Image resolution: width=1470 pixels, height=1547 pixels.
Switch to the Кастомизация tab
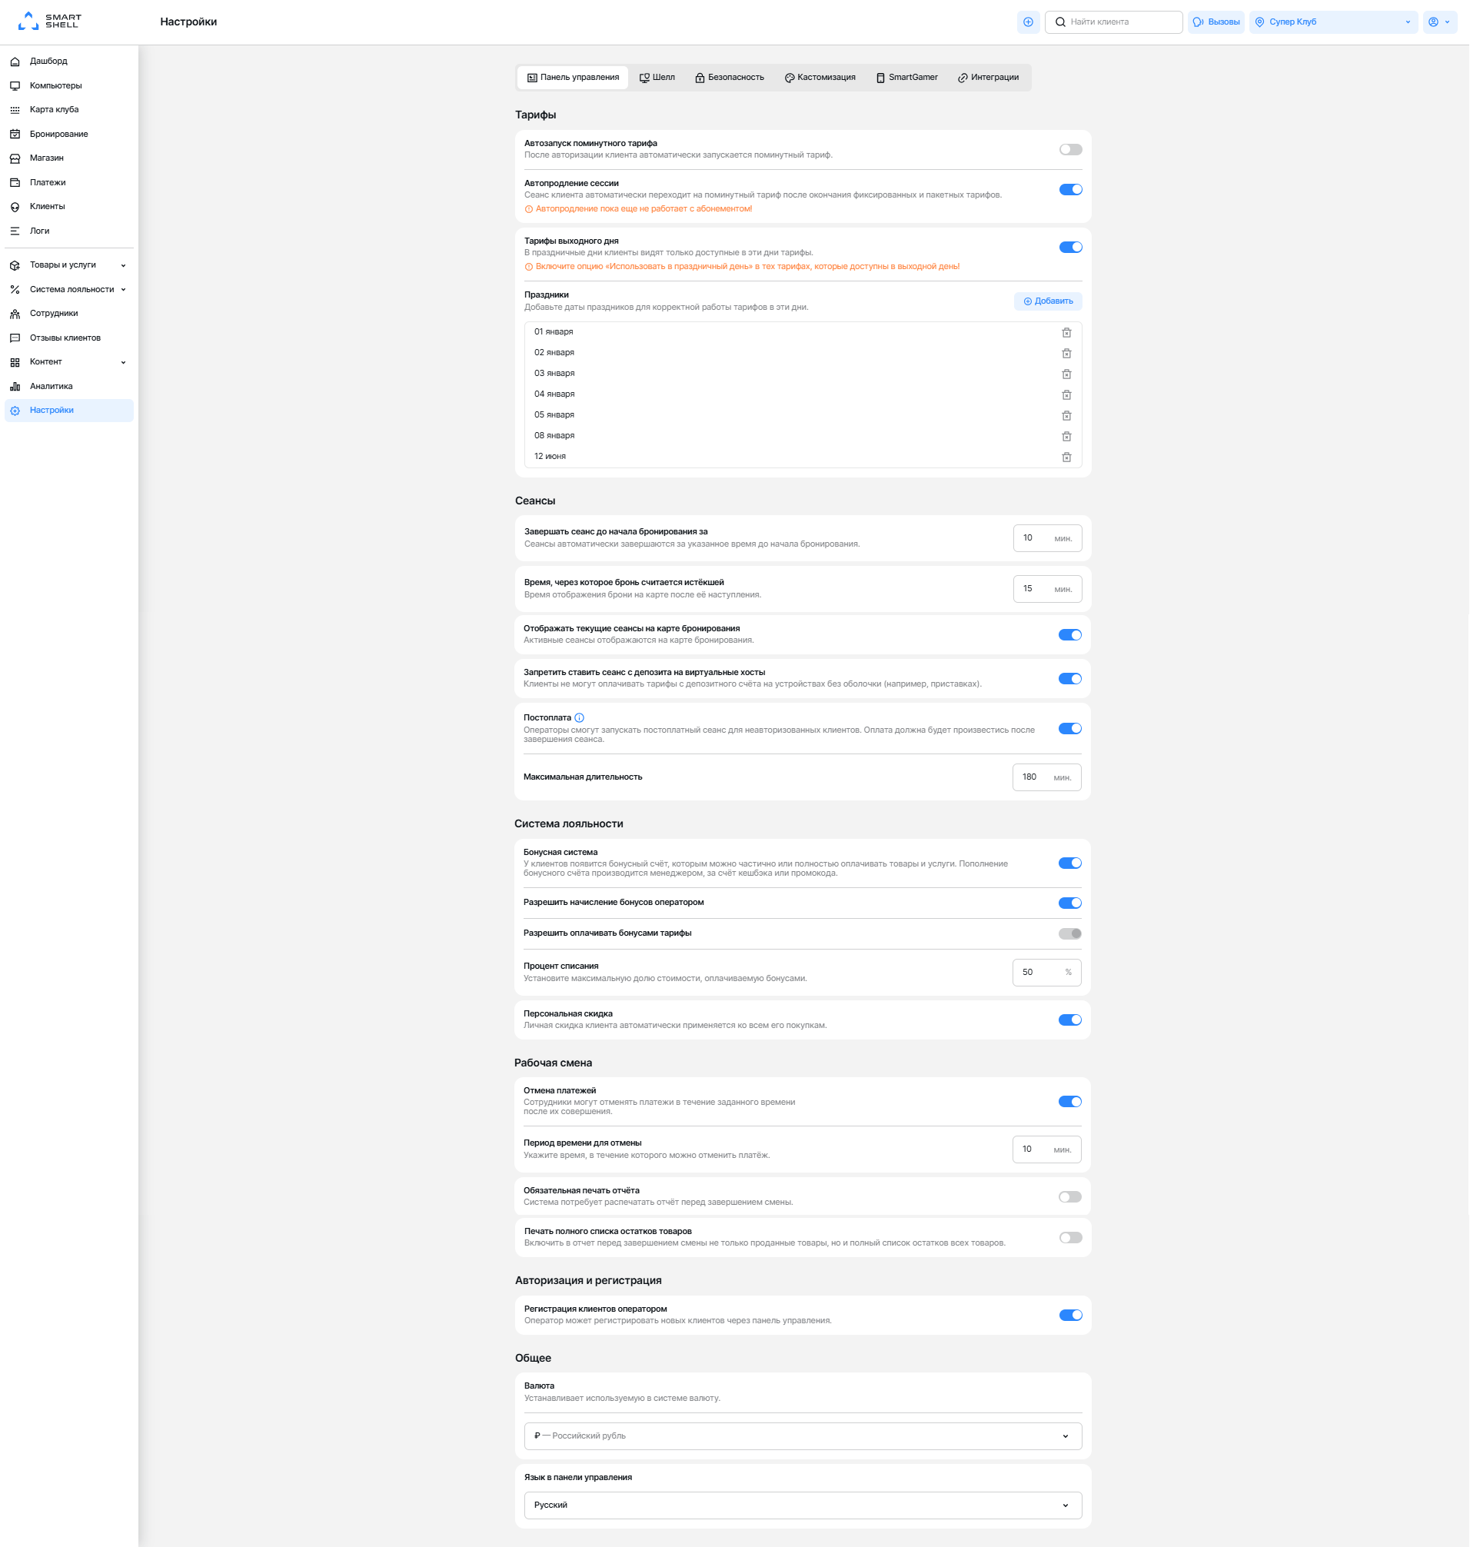coord(820,78)
